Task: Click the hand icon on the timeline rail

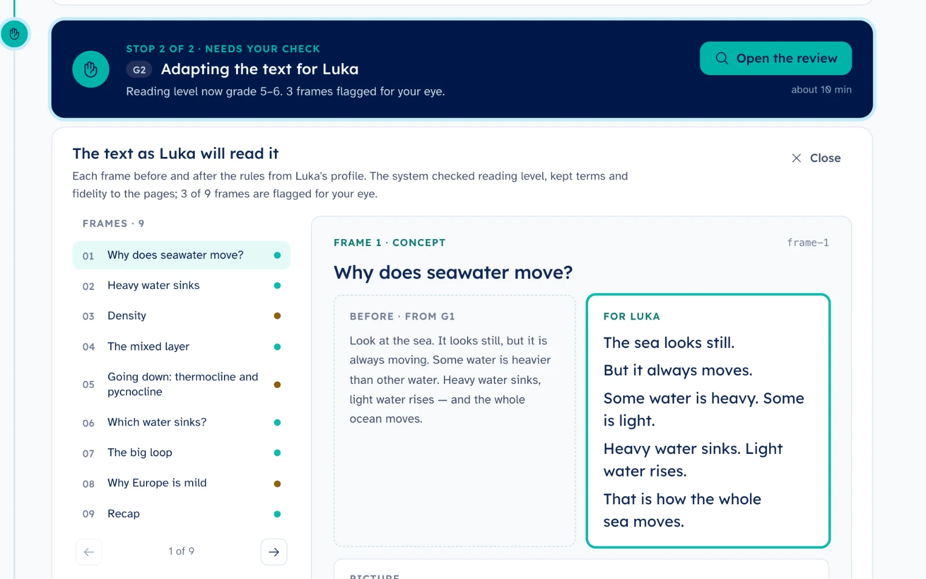Action: coord(14,34)
